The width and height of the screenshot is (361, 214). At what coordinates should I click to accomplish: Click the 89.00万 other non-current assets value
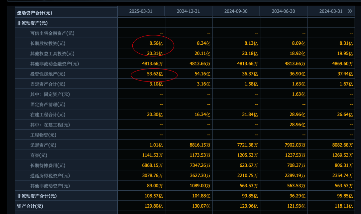(155, 186)
